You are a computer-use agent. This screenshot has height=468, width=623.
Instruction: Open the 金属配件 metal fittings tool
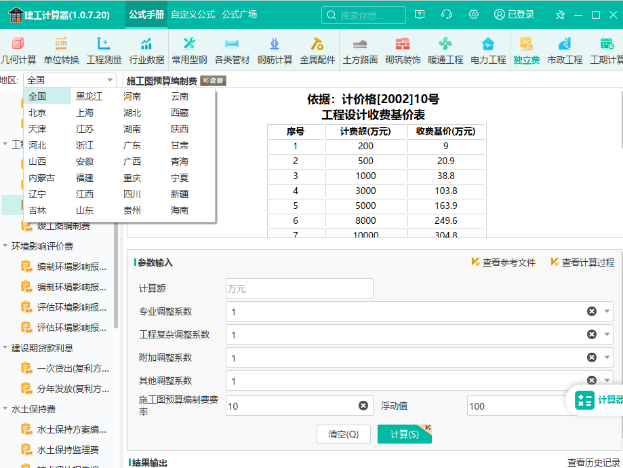pos(317,50)
